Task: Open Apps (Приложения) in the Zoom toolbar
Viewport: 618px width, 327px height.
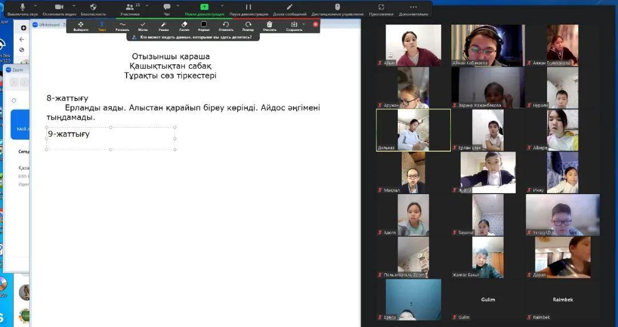Action: pyautogui.click(x=381, y=9)
